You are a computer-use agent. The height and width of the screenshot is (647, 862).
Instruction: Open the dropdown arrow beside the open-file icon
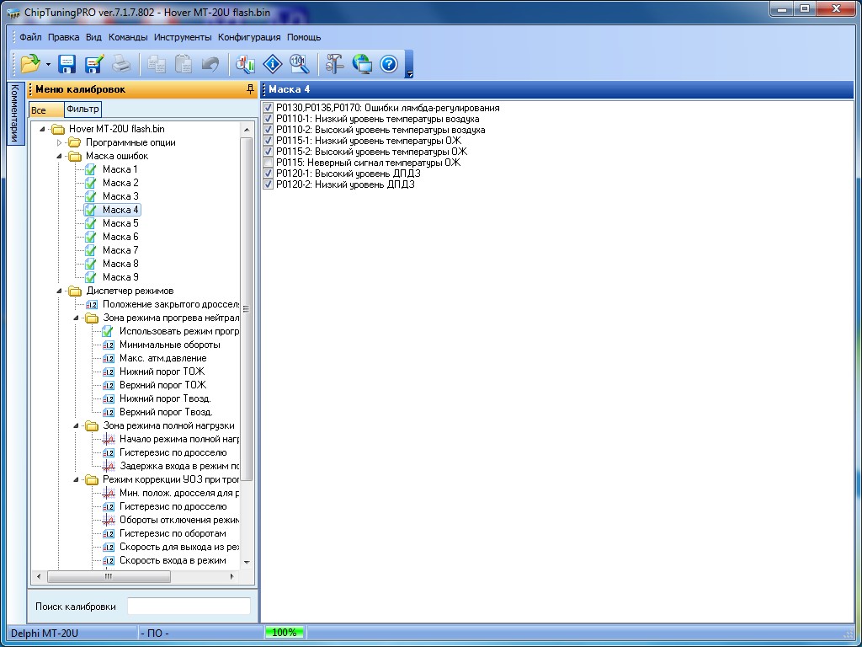[48, 65]
